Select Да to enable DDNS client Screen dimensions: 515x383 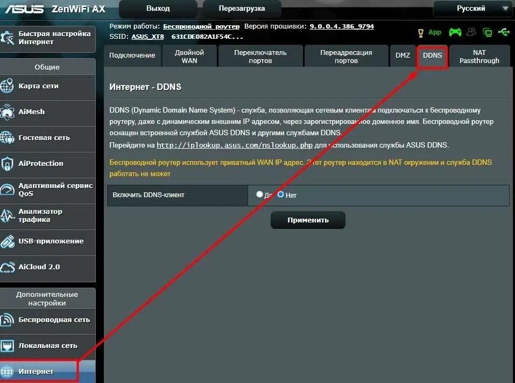(x=259, y=194)
